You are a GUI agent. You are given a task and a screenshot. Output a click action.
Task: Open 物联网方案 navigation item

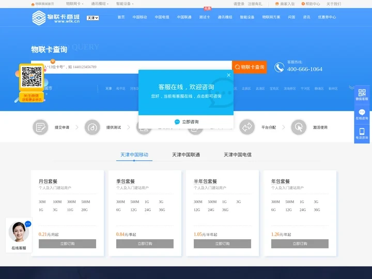271,17
